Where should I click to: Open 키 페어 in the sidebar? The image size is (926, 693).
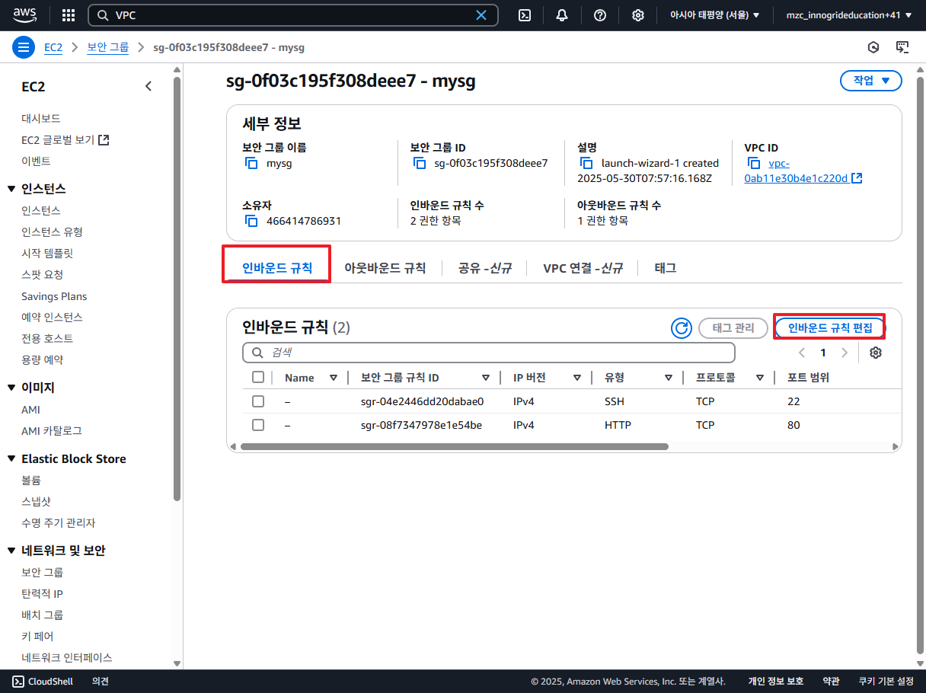(37, 636)
